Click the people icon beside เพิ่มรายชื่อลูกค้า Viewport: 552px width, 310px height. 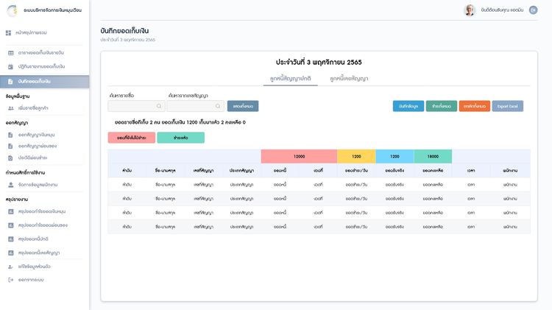[10, 108]
